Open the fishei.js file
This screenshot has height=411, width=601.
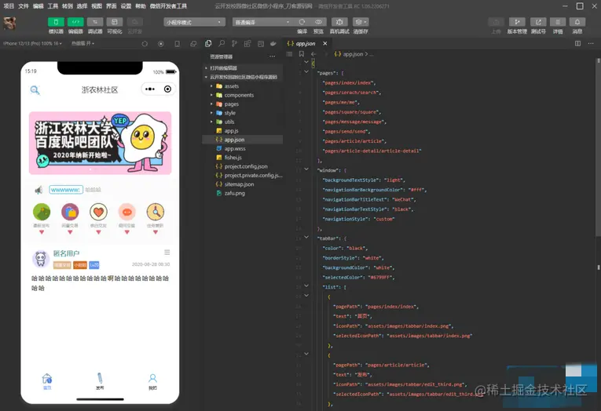click(233, 158)
